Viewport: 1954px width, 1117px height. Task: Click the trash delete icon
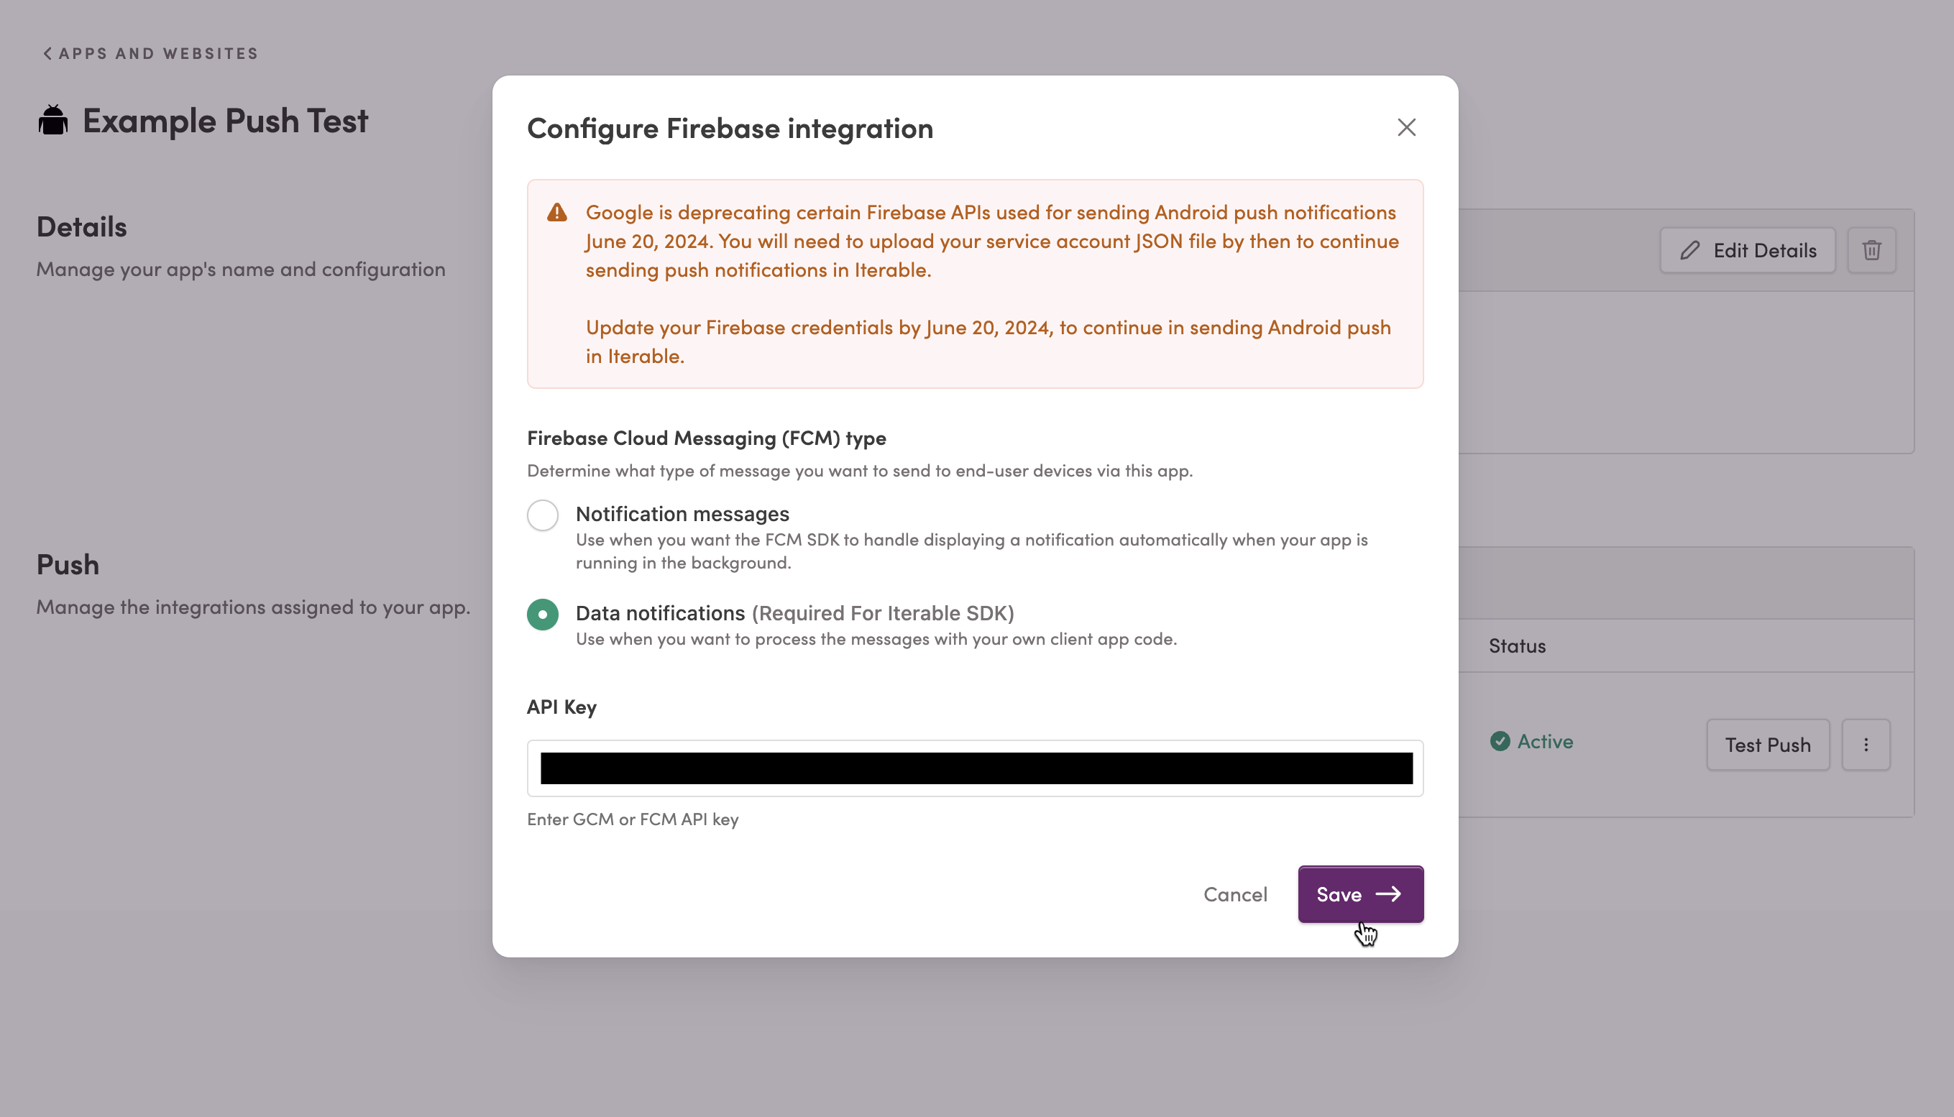pyautogui.click(x=1871, y=250)
